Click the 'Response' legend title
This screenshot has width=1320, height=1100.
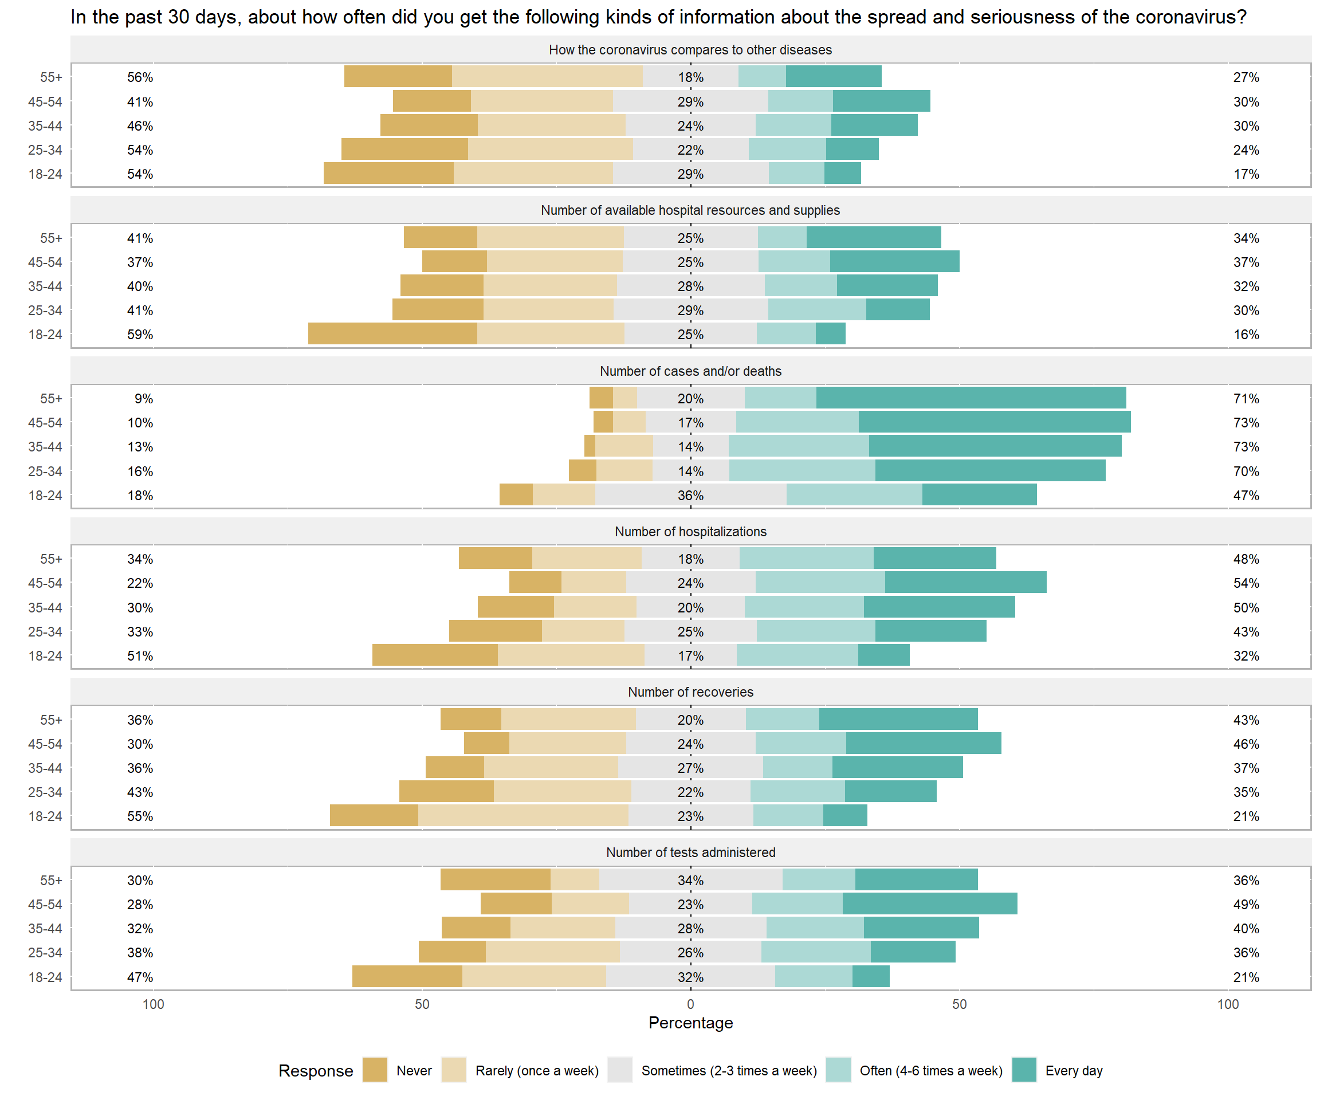(x=316, y=1070)
